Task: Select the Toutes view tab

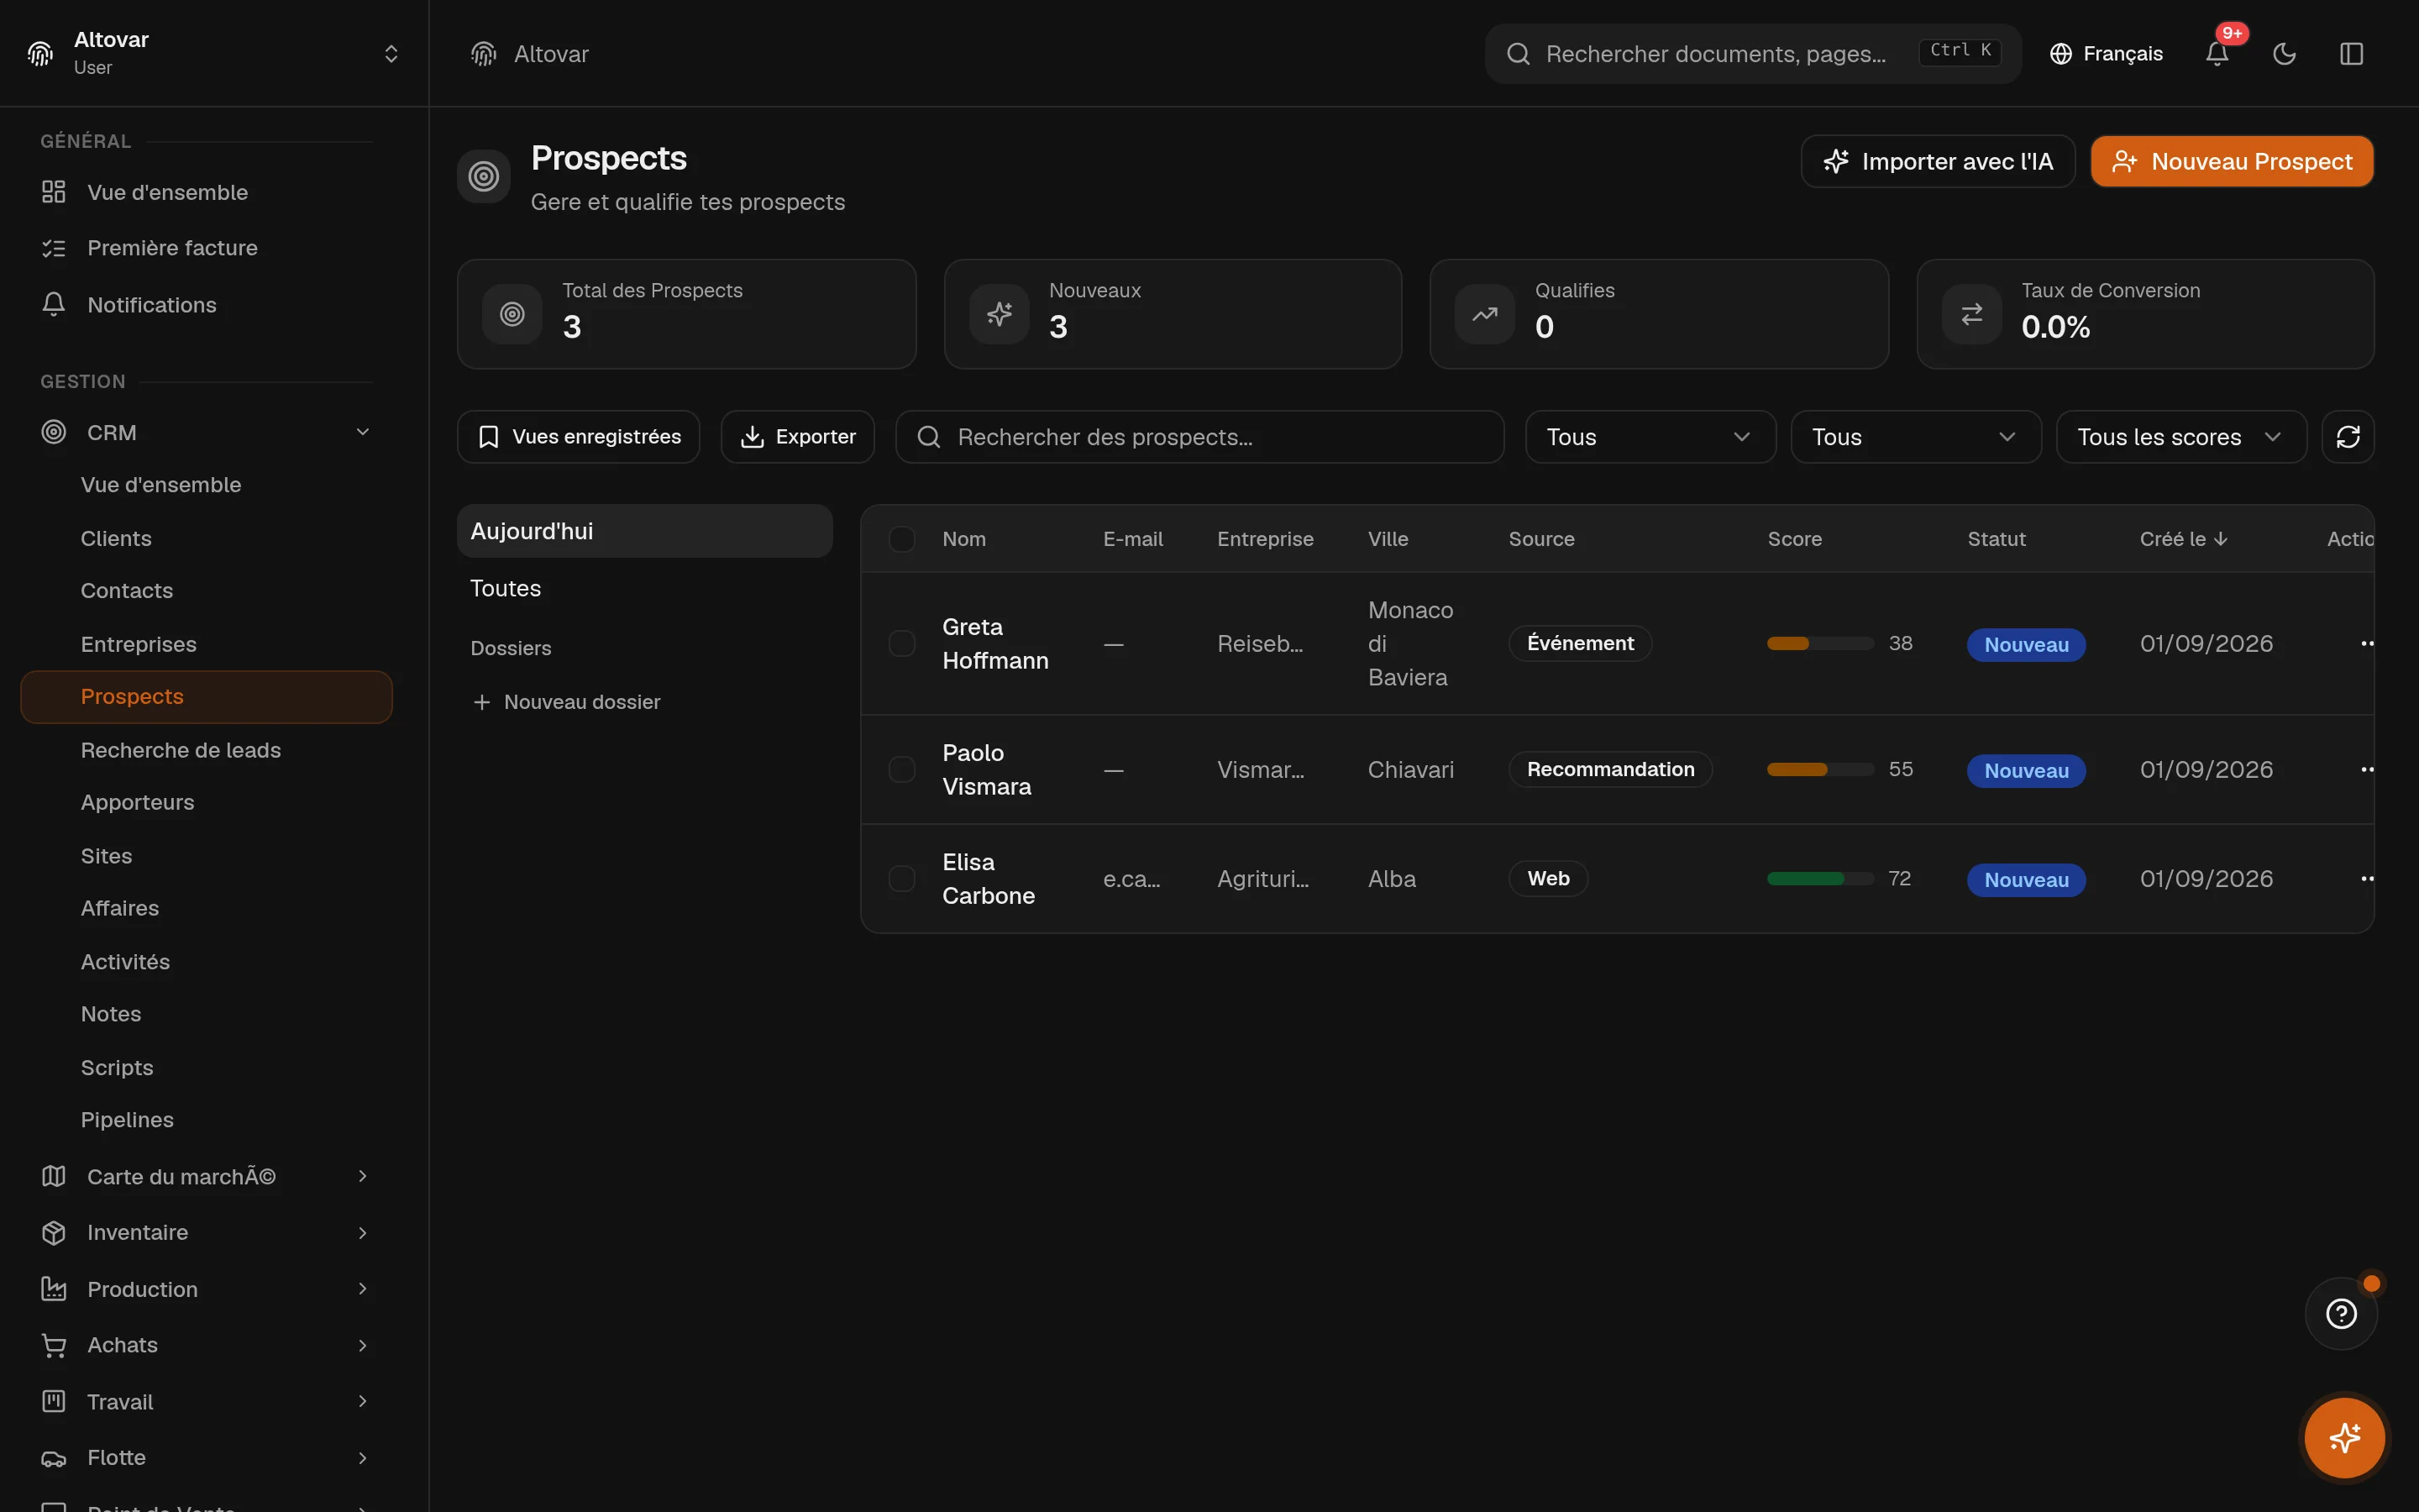Action: (x=645, y=588)
